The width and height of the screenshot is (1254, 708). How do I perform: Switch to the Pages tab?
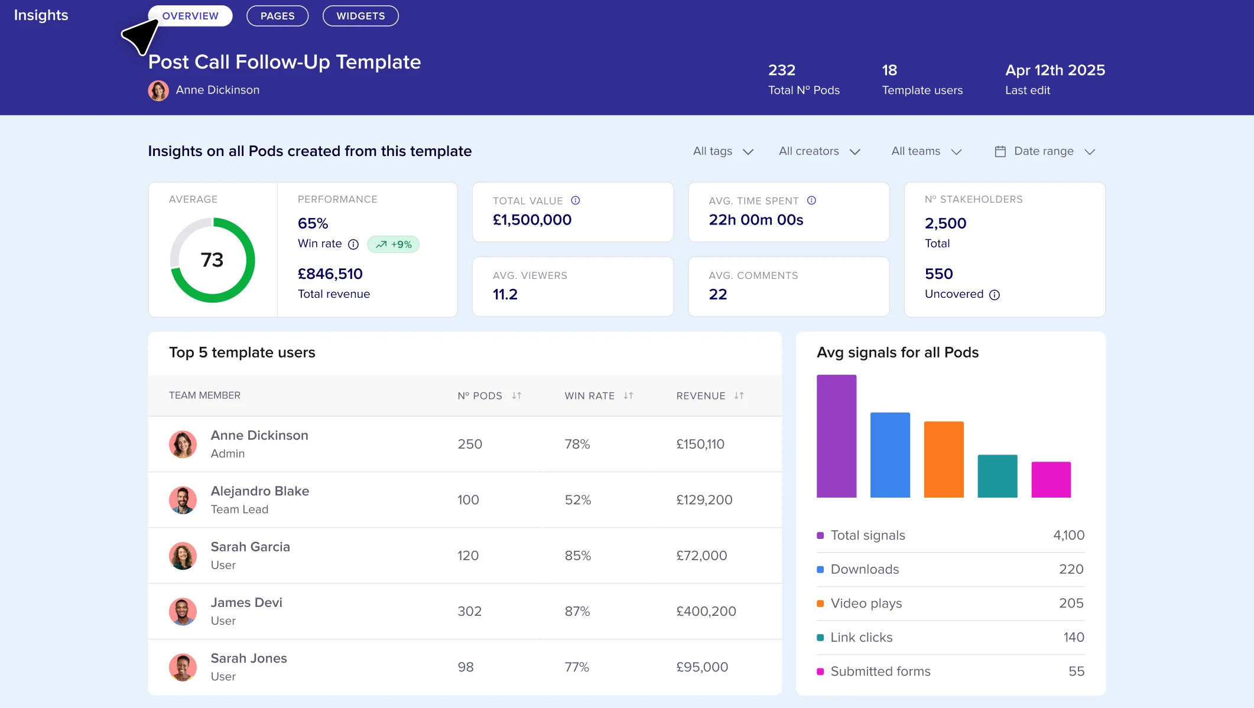point(277,16)
